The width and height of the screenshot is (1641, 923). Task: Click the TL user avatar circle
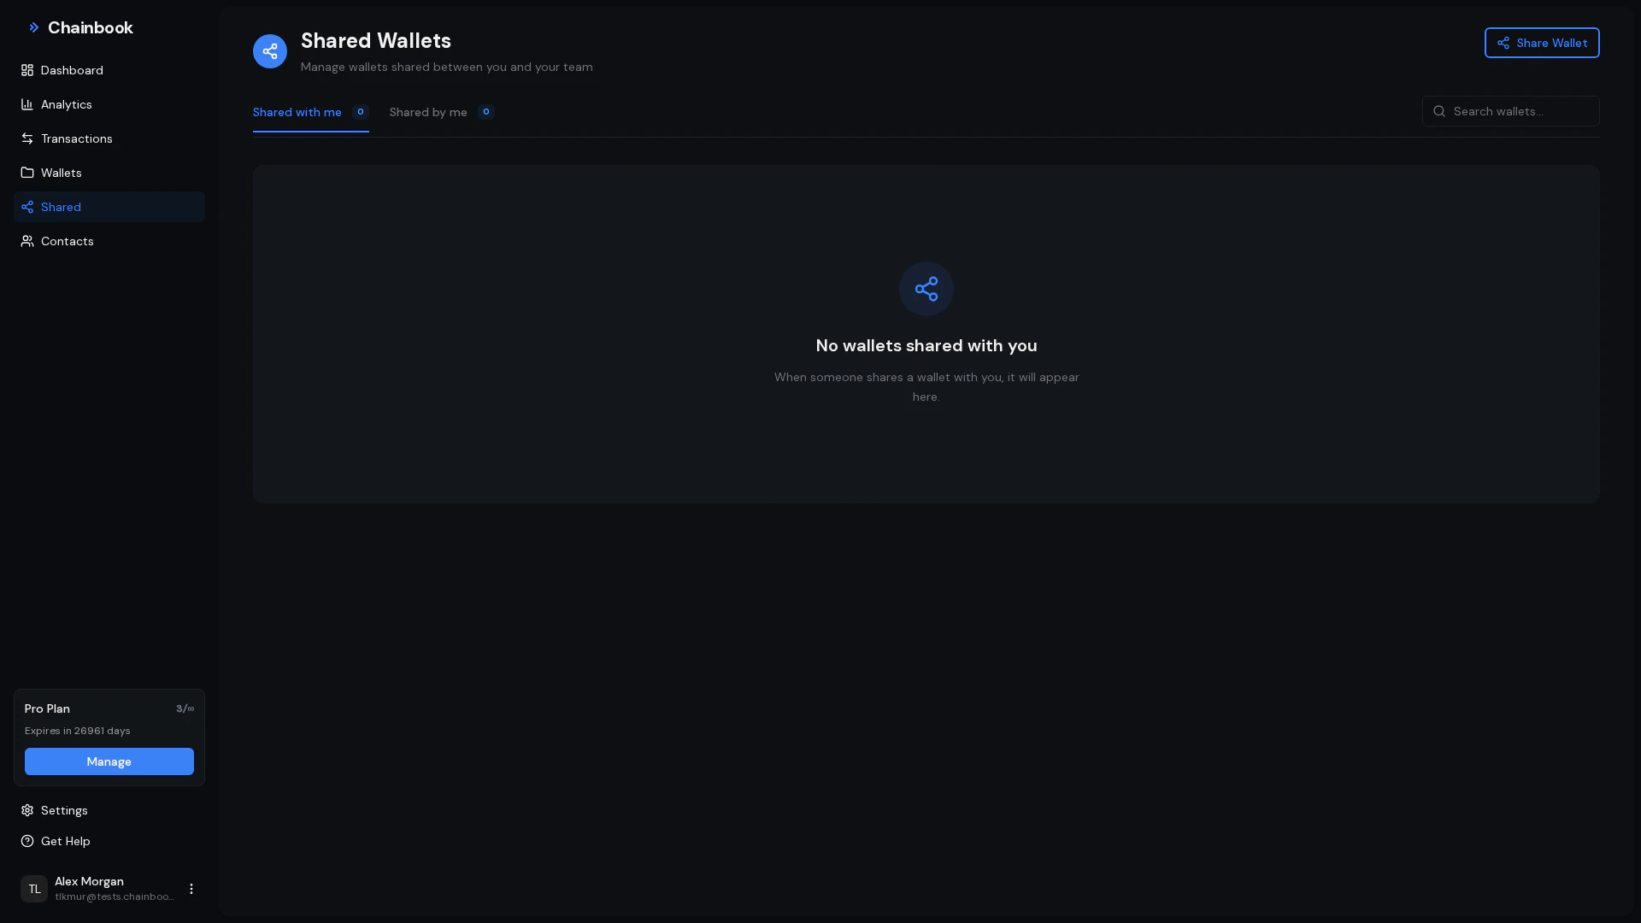click(33, 889)
